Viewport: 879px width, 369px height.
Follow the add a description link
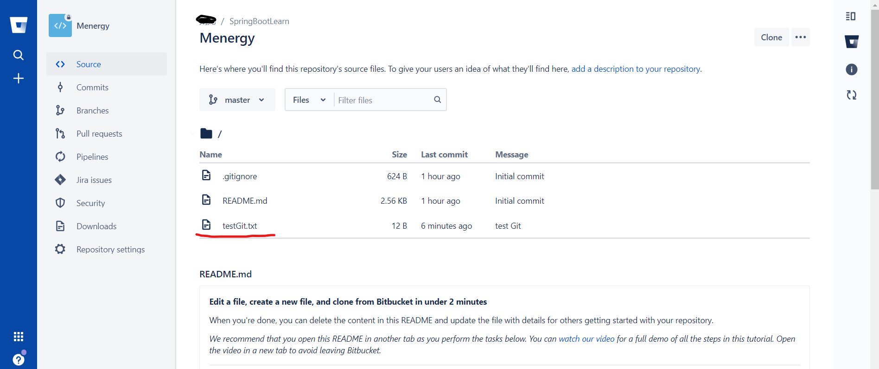[x=636, y=69]
